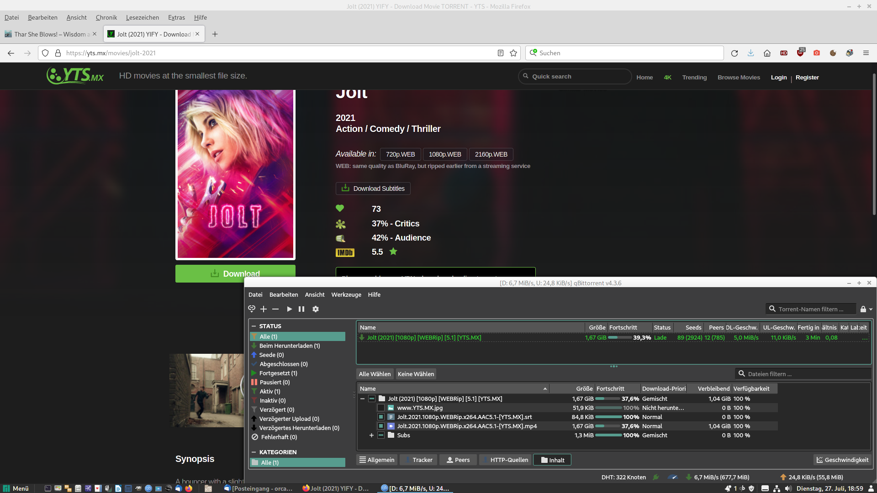Click Alle Wählen button
Viewport: 877px width, 493px height.
(375, 374)
